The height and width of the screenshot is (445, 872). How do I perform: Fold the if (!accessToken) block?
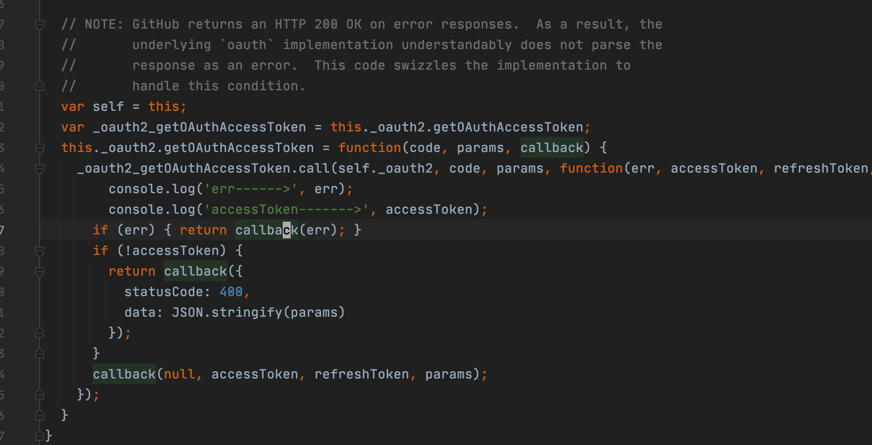pos(40,251)
